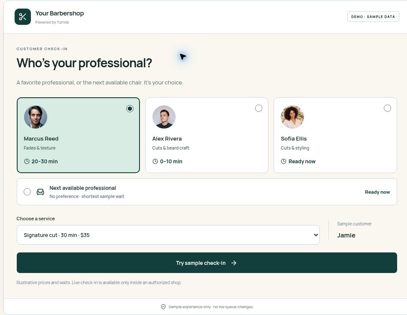Open the Choose a service dropdown
This screenshot has height=315, width=407.
(168, 235)
